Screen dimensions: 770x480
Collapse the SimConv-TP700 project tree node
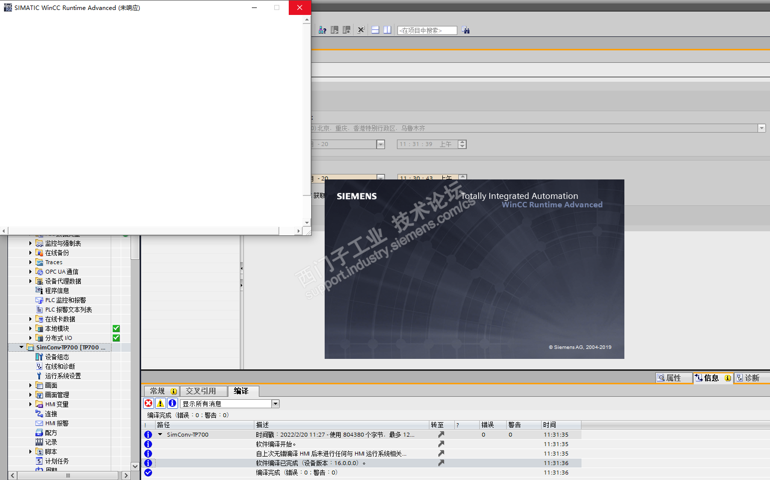[x=21, y=347]
